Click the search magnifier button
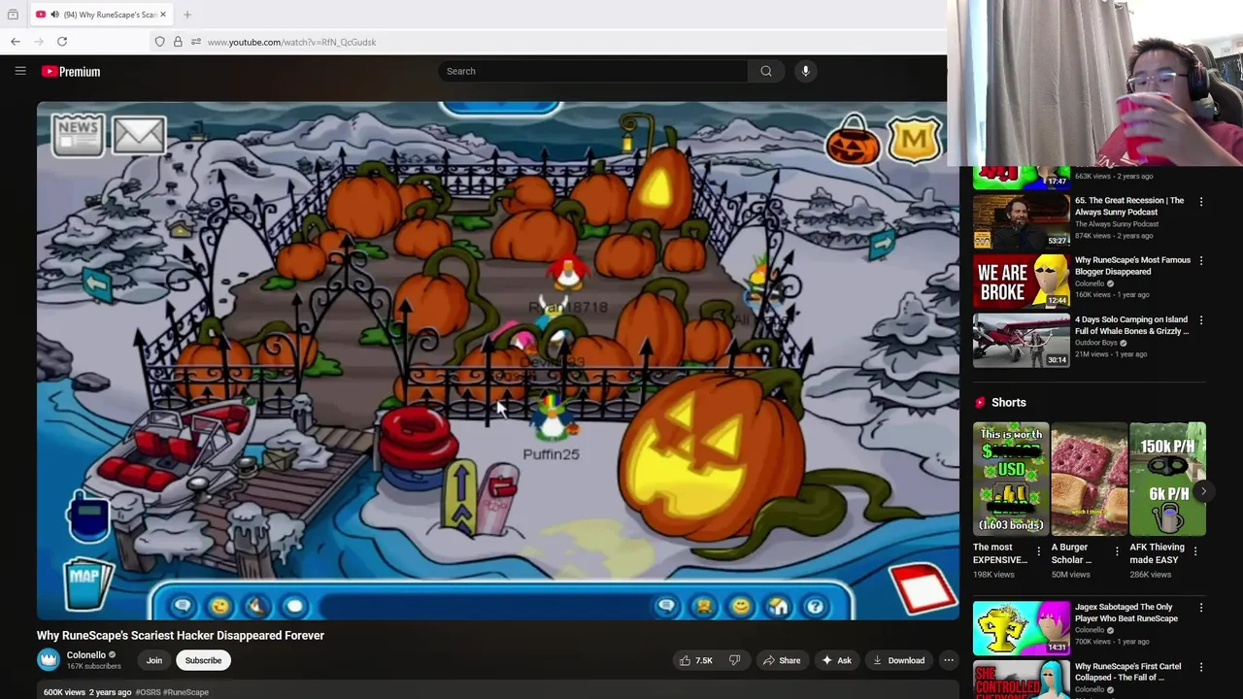1243x699 pixels. (x=766, y=71)
